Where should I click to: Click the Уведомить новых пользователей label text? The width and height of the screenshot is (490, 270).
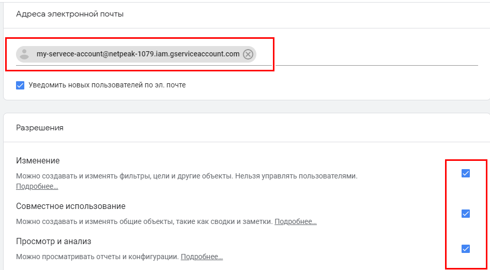[x=107, y=85]
